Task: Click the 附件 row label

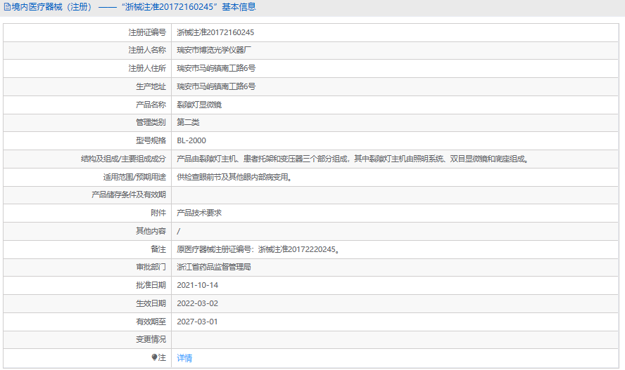Action: click(158, 213)
